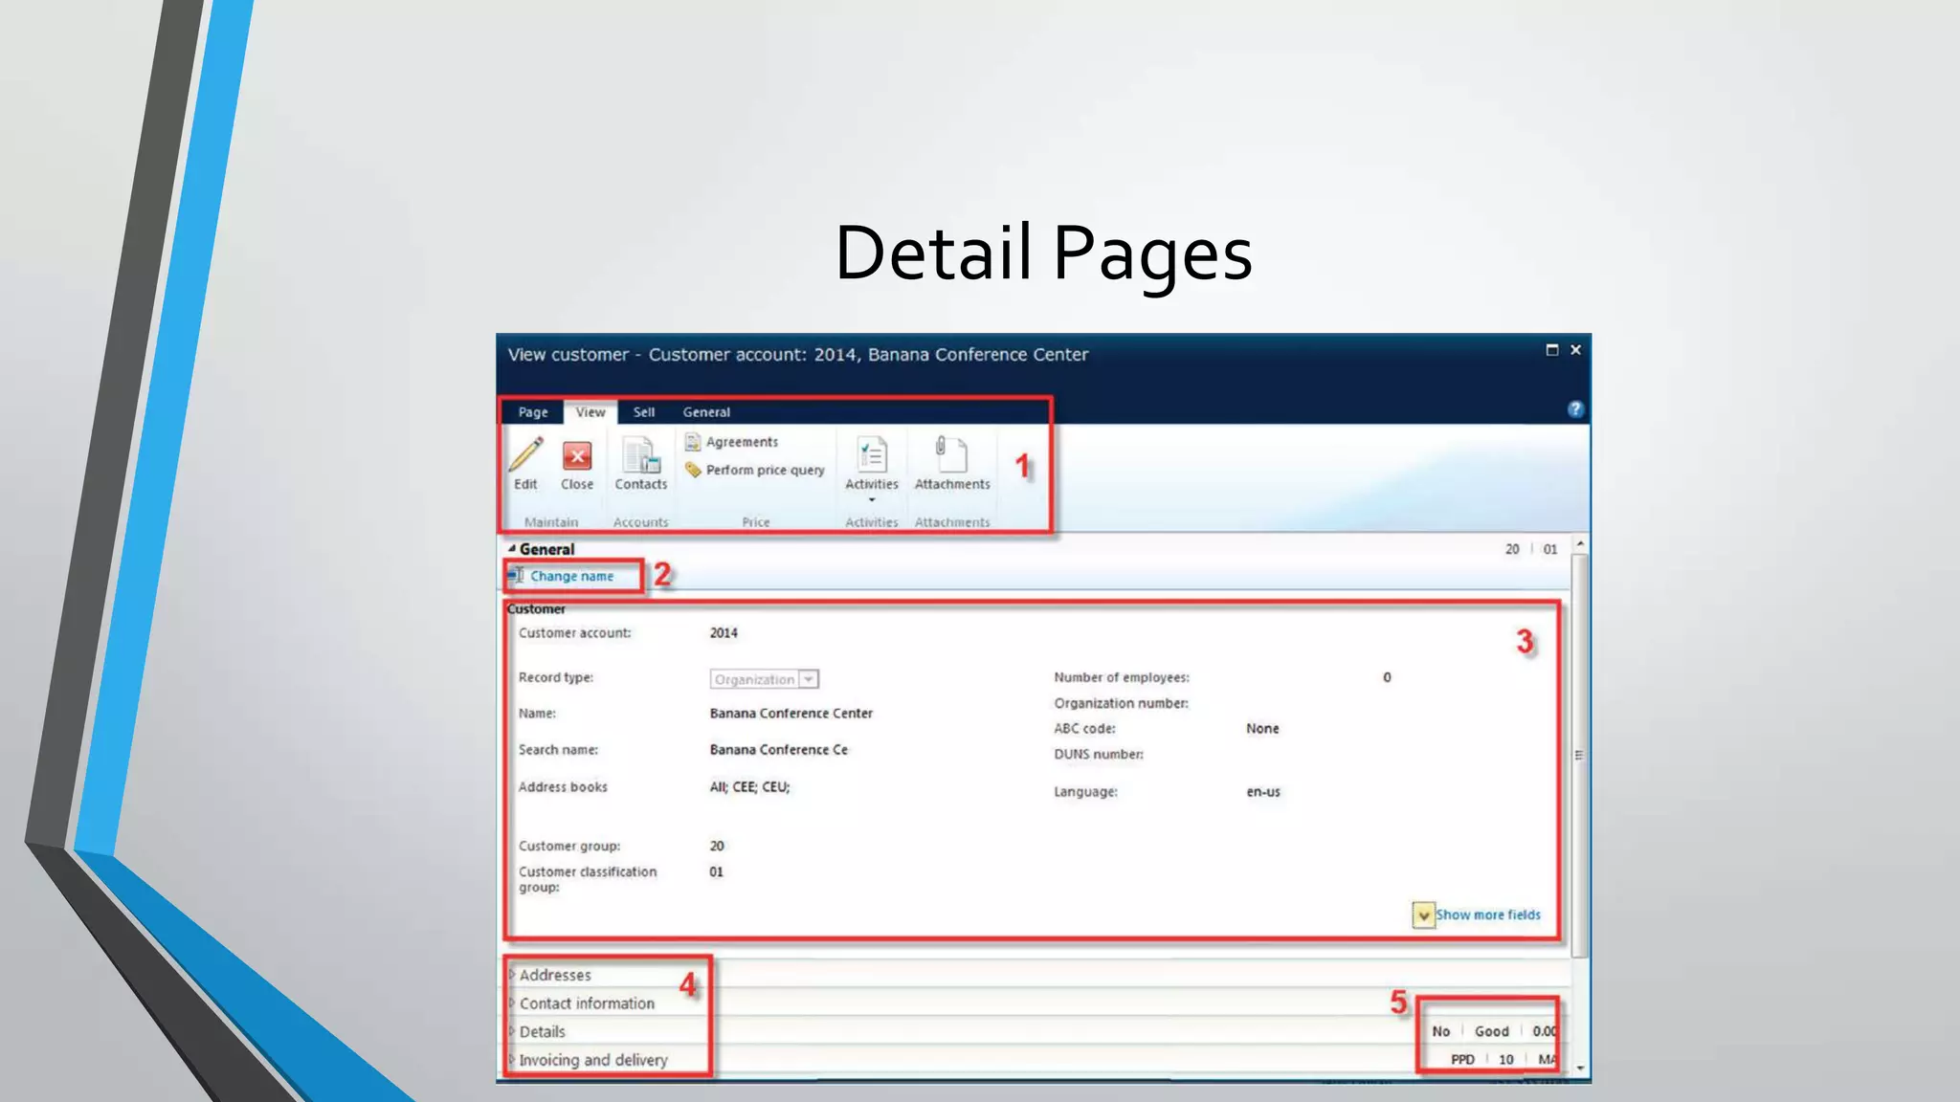
Task: Select the View ribbon tab
Action: click(590, 412)
